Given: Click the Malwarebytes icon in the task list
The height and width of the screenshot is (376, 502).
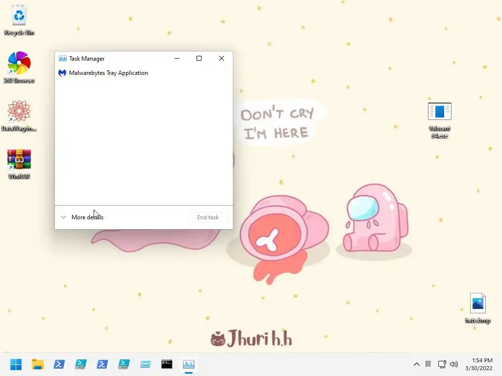Looking at the screenshot, I should click(x=62, y=73).
